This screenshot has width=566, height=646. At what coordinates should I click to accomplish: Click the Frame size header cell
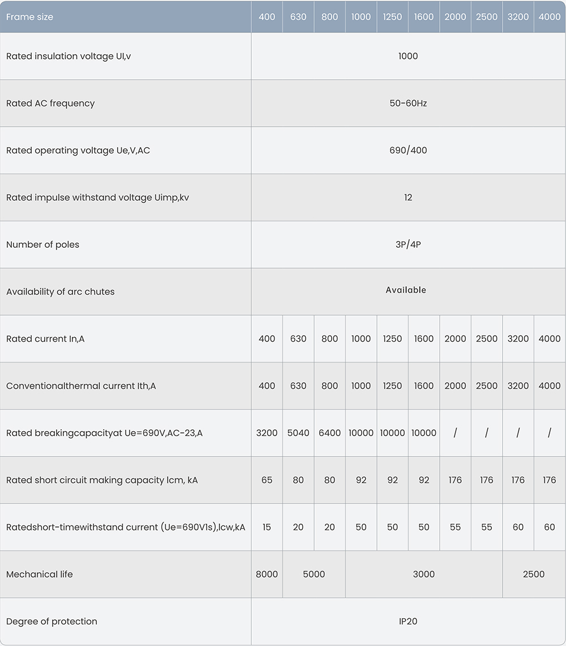click(x=29, y=17)
